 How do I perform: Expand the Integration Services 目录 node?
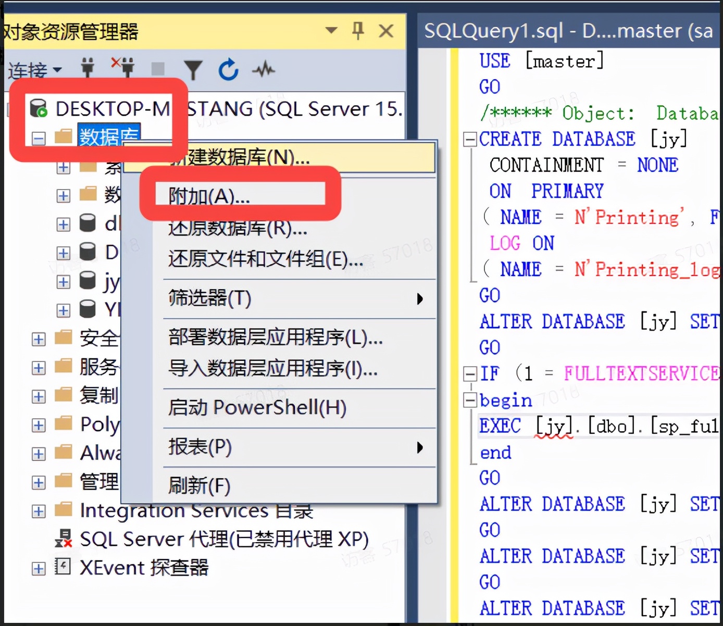point(39,511)
